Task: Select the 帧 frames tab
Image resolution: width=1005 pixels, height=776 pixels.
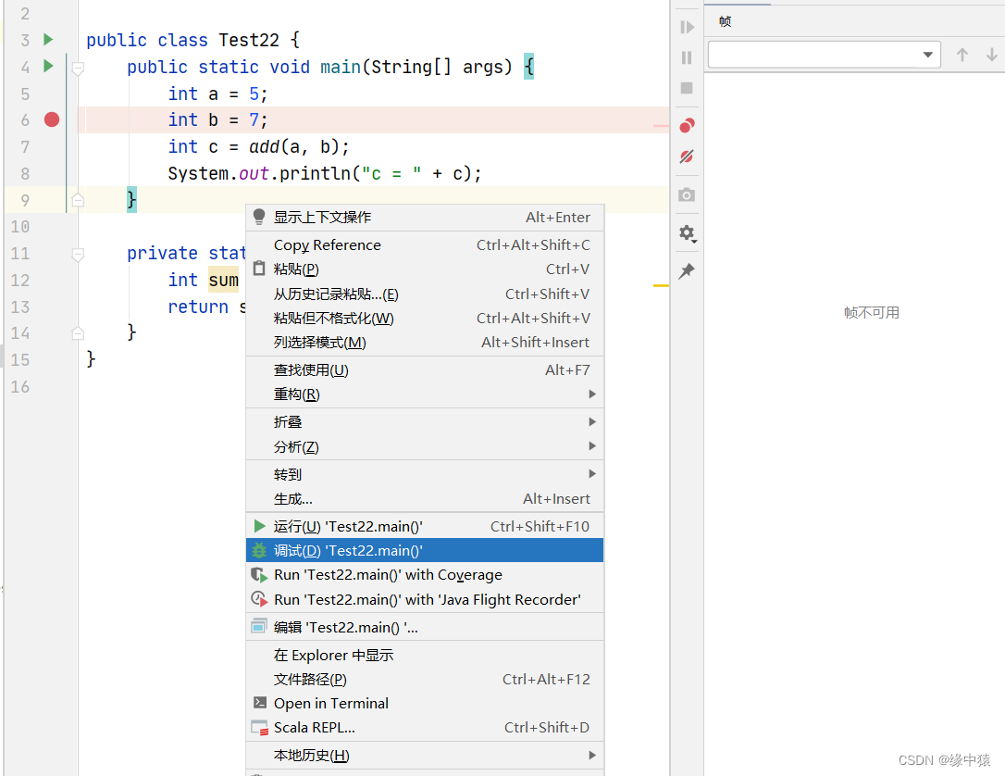Action: click(x=725, y=21)
